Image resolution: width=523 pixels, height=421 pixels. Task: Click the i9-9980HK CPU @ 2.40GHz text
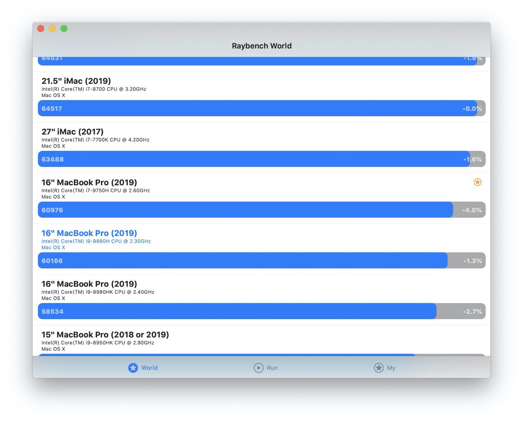click(x=98, y=292)
